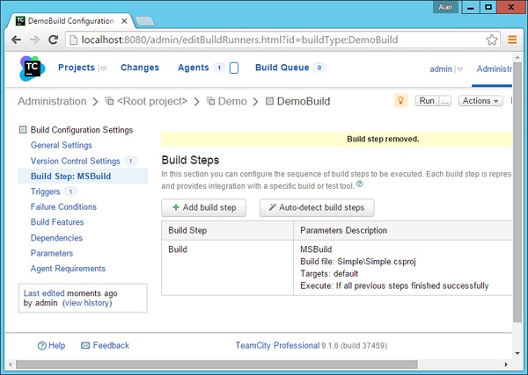Screen dimensions: 528x375
Task: Open the Chrome hamburger menu
Action: tap(512, 40)
